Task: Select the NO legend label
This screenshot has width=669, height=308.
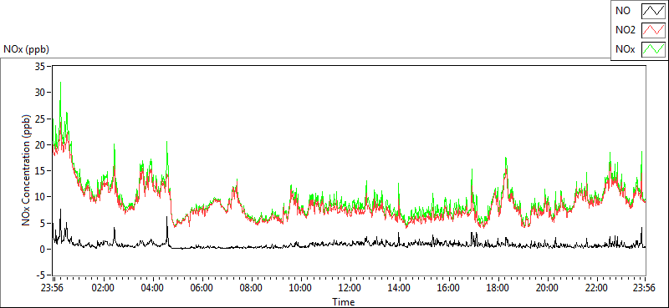Action: coord(623,11)
